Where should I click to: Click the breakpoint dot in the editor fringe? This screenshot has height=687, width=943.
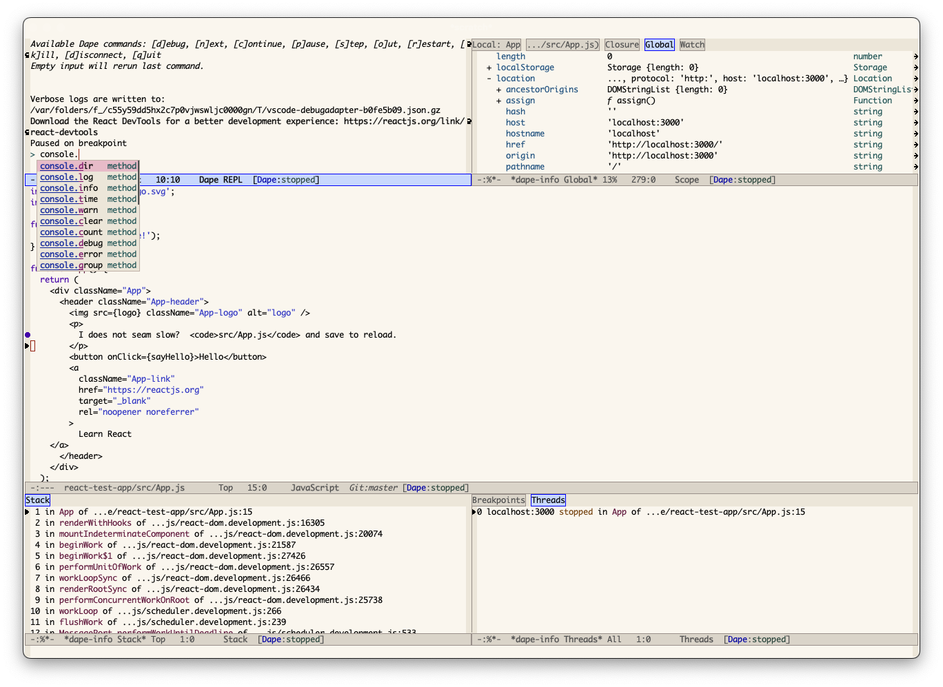point(28,335)
